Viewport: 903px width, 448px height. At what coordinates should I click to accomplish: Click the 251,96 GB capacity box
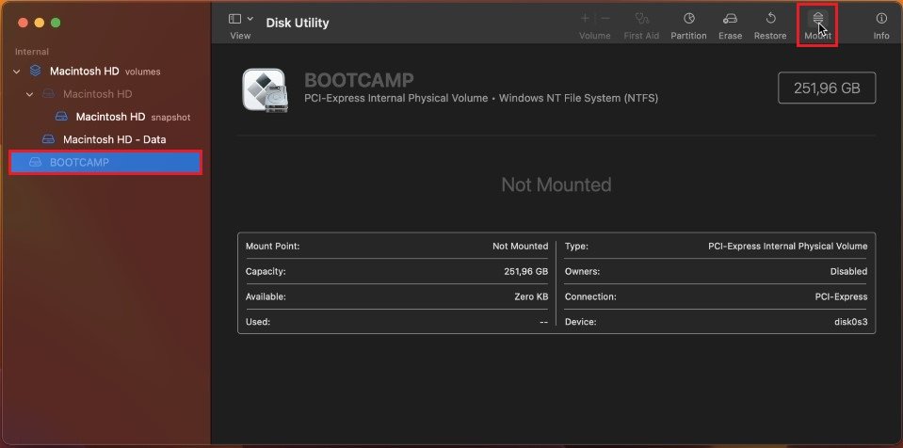[827, 88]
